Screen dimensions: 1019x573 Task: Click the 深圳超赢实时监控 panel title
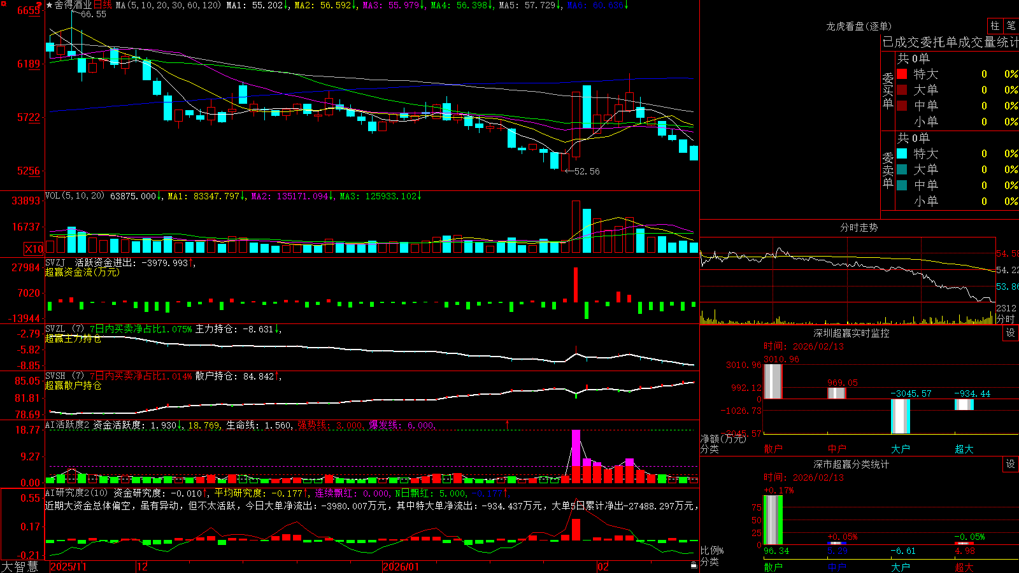click(x=852, y=333)
